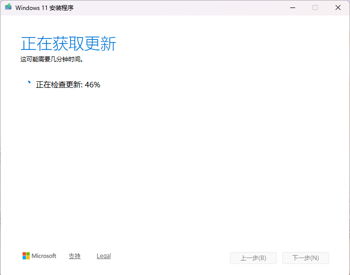Image resolution: width=350 pixels, height=275 pixels.
Task: Click the 正在检查更新: 46% status text
Action: 68,85
